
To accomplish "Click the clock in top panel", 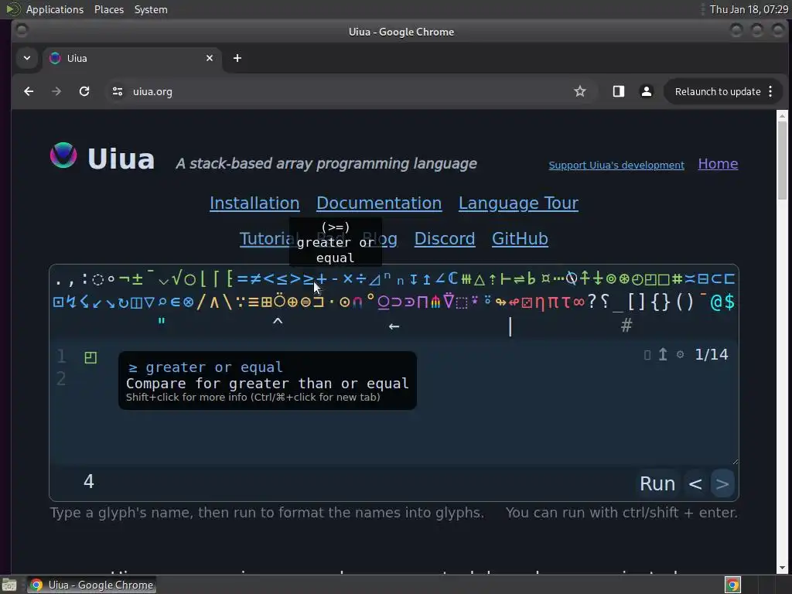I will tap(749, 9).
